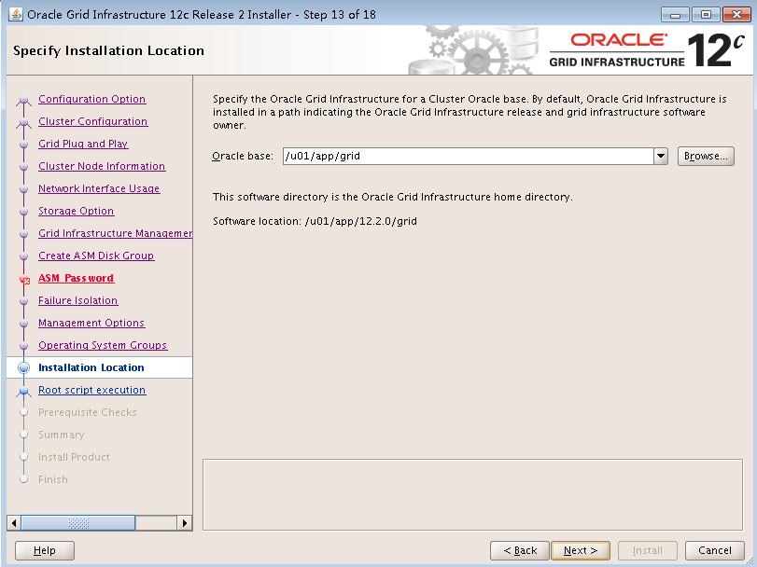Jump to Cluster Node Information step
Image resolution: width=757 pixels, height=567 pixels.
coord(102,166)
